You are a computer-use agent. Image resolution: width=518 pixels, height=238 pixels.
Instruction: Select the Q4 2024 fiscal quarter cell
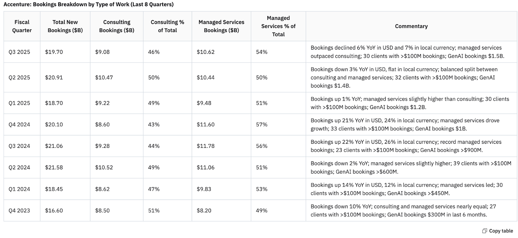pos(19,125)
